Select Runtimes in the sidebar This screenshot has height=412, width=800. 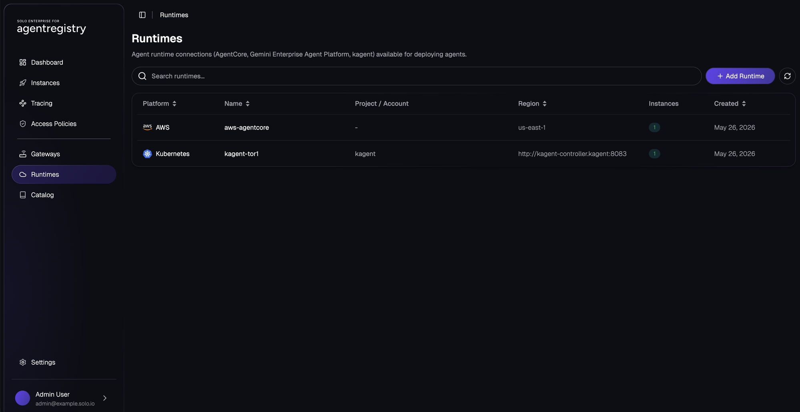coord(64,174)
